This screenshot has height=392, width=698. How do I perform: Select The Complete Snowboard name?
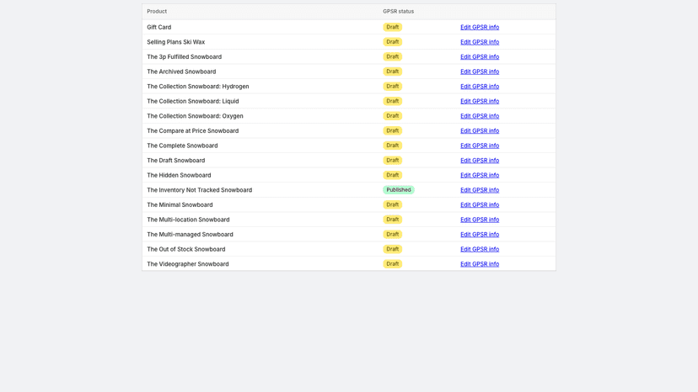pyautogui.click(x=182, y=146)
